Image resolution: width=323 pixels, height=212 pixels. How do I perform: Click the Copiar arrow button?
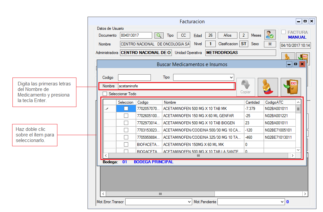245,87
